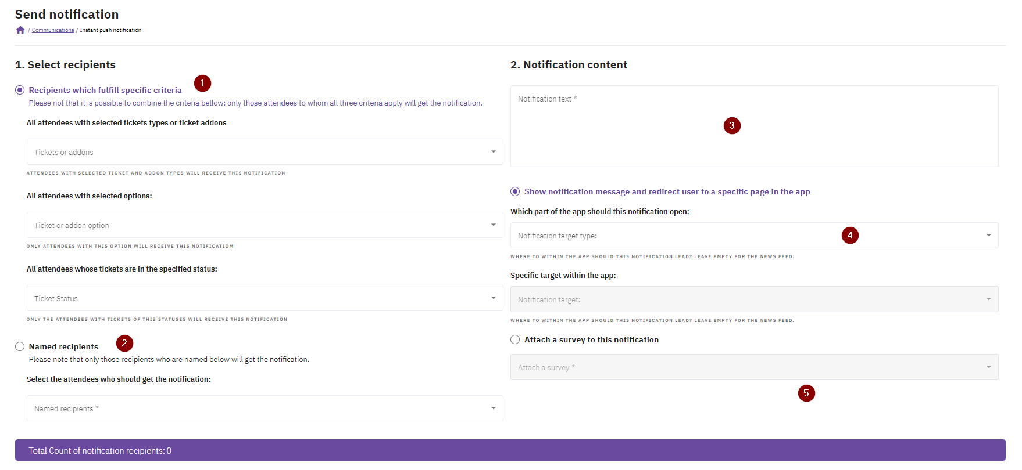Click 'All attendees with selected options:' label
This screenshot has height=470, width=1022.
point(90,196)
